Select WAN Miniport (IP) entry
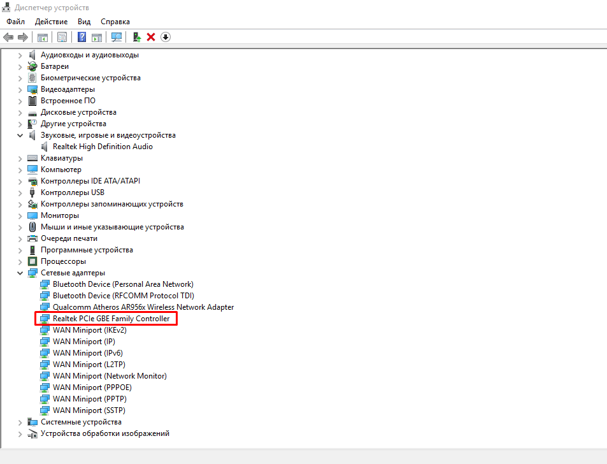Screen dimensions: 607x464 tap(84, 342)
